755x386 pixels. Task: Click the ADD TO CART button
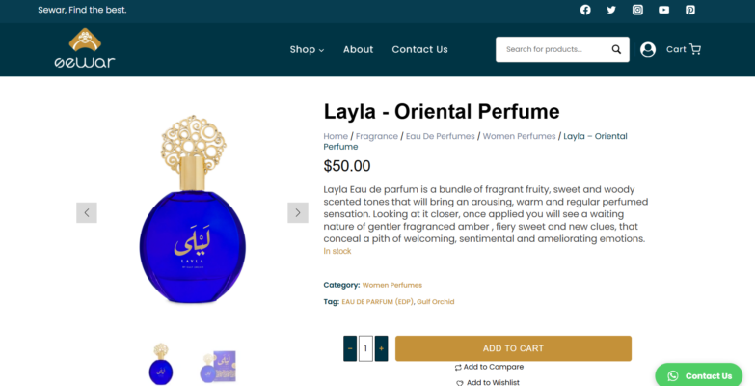(x=513, y=348)
